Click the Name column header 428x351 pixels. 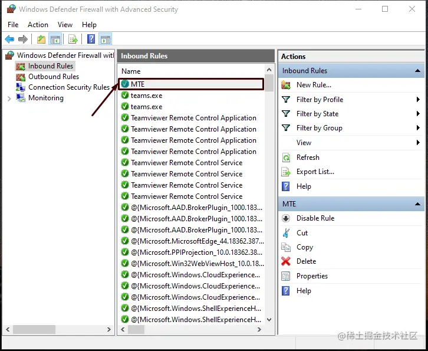coord(192,71)
